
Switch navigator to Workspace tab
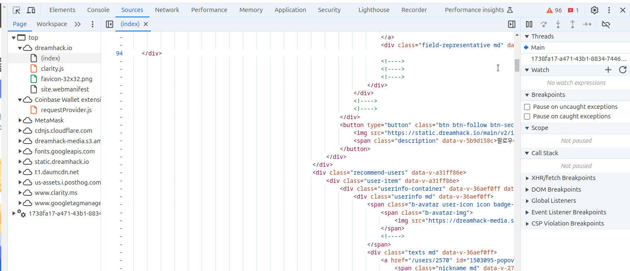click(x=52, y=24)
